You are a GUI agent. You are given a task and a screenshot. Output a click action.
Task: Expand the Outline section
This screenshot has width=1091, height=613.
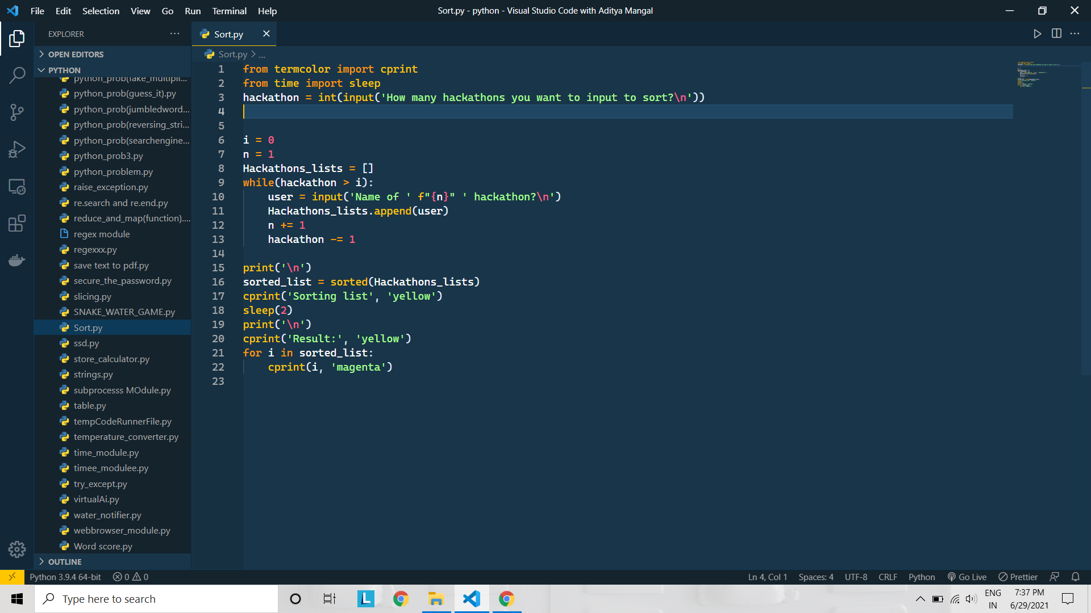[65, 561]
